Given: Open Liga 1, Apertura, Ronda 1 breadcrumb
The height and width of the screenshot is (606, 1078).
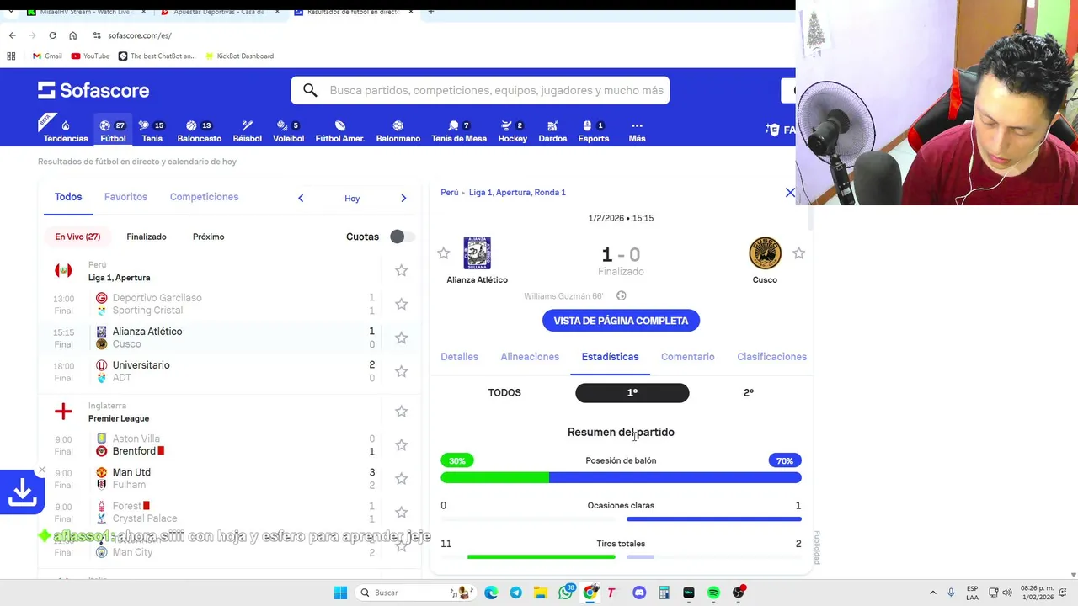Looking at the screenshot, I should pos(517,193).
